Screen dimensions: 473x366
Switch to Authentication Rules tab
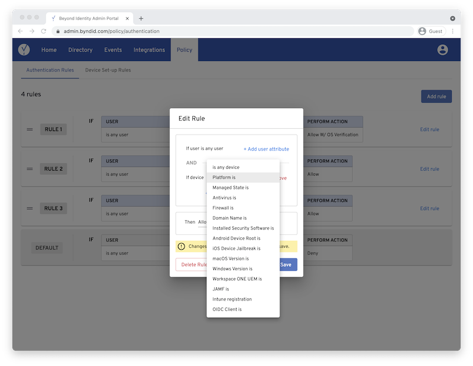coord(50,70)
